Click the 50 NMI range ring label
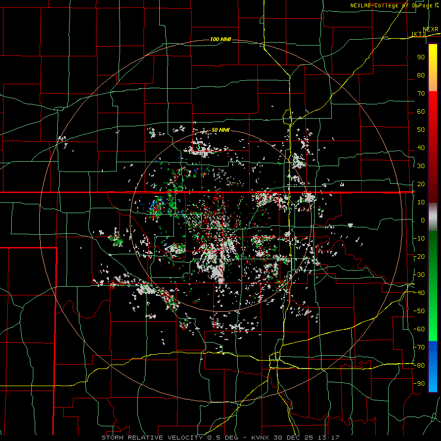 220,130
